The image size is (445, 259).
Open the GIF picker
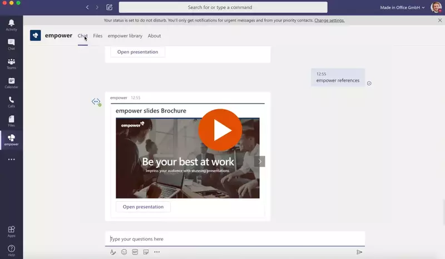pyautogui.click(x=135, y=252)
